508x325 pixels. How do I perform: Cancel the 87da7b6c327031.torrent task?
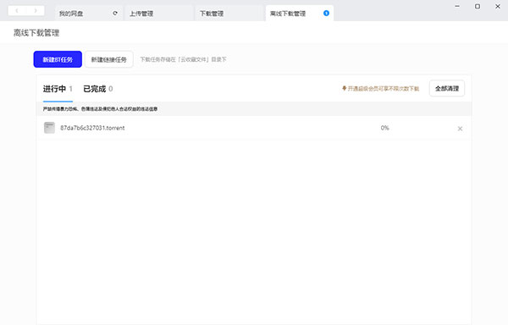[x=460, y=129]
